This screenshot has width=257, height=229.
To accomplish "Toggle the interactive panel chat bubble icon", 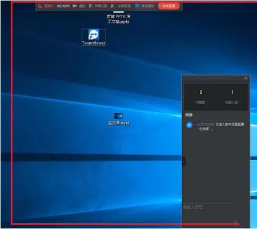I will point(137,6).
